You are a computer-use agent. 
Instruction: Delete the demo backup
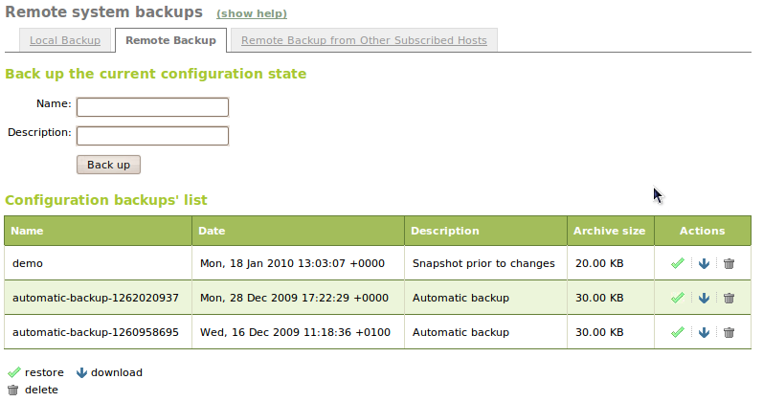click(x=729, y=263)
